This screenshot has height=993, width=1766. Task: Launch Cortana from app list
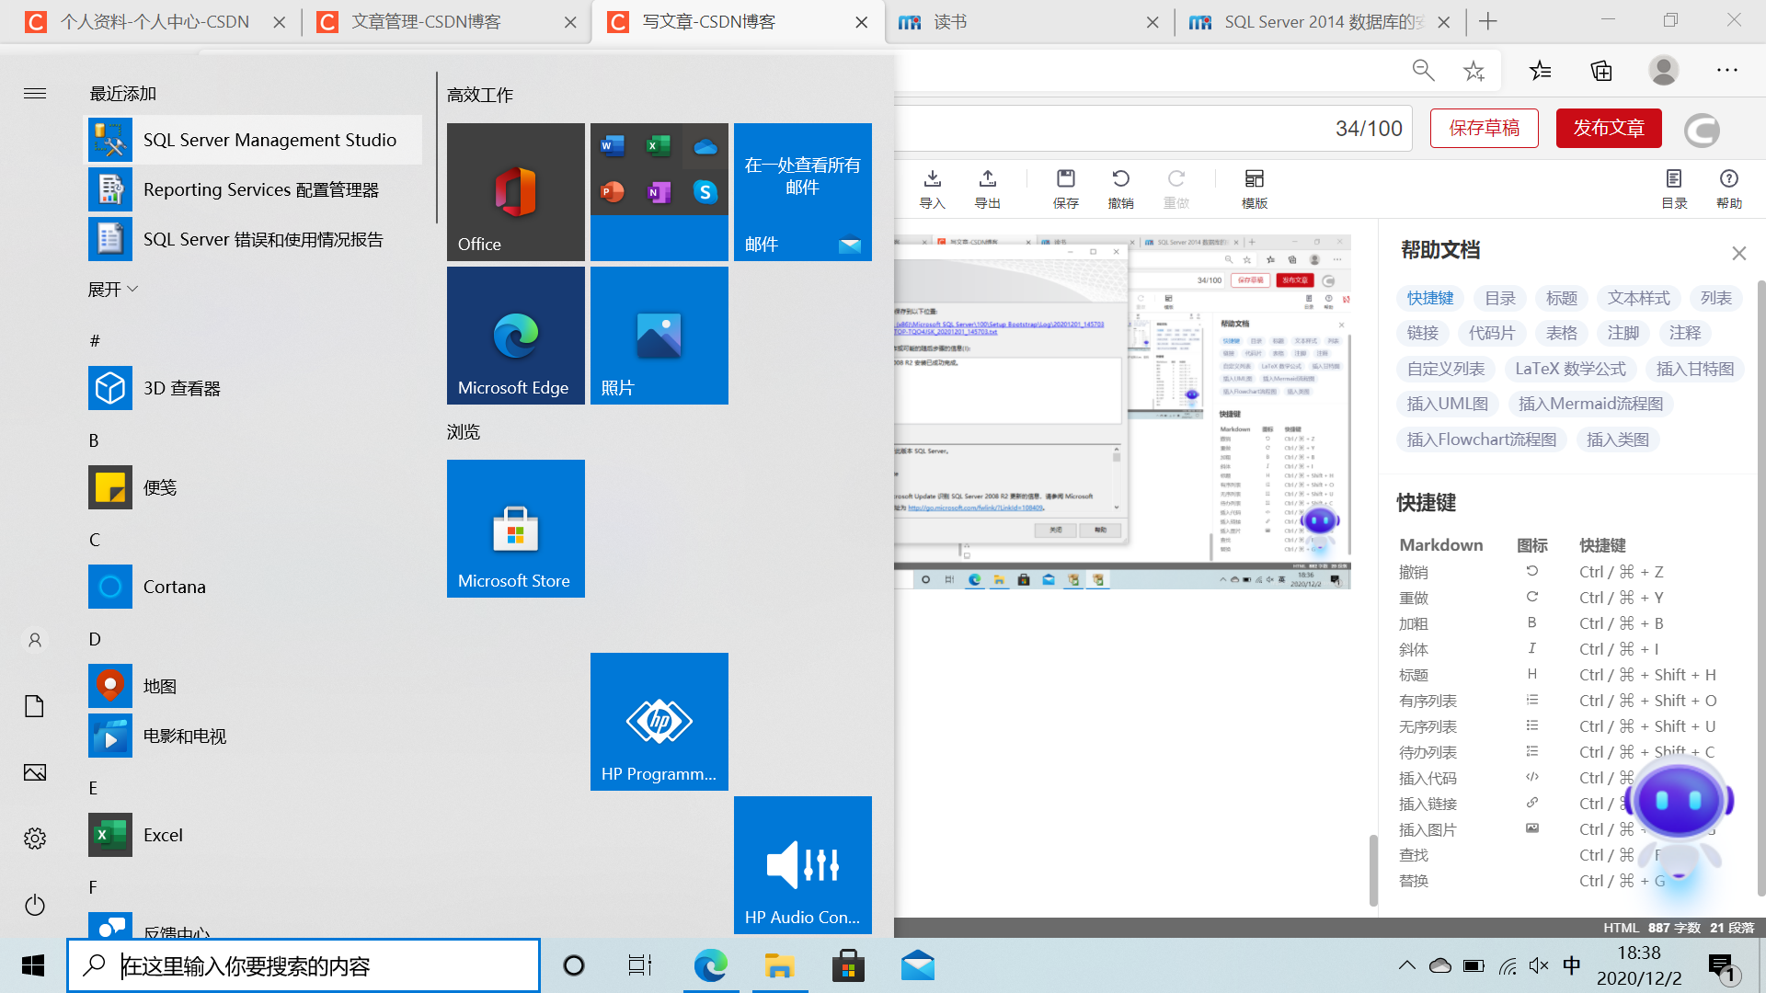[x=255, y=587]
